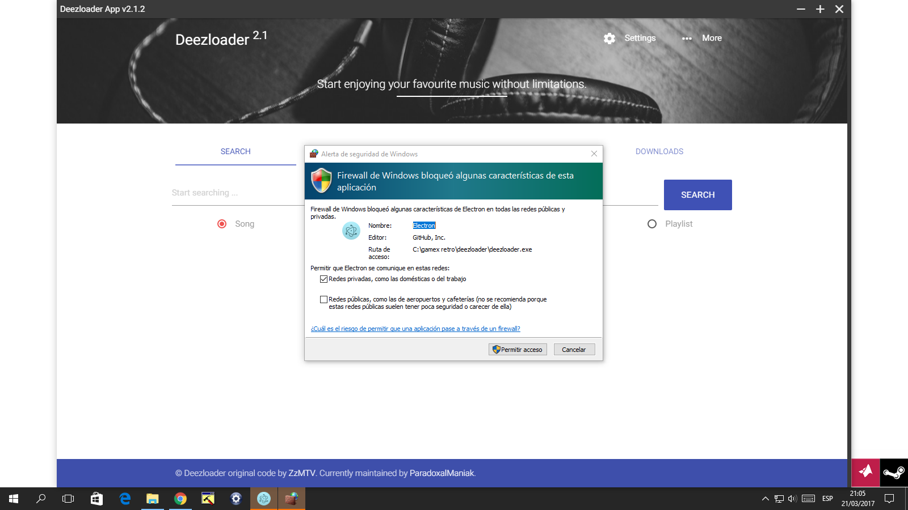Open the More menu dots icon
908x510 pixels.
click(x=687, y=39)
